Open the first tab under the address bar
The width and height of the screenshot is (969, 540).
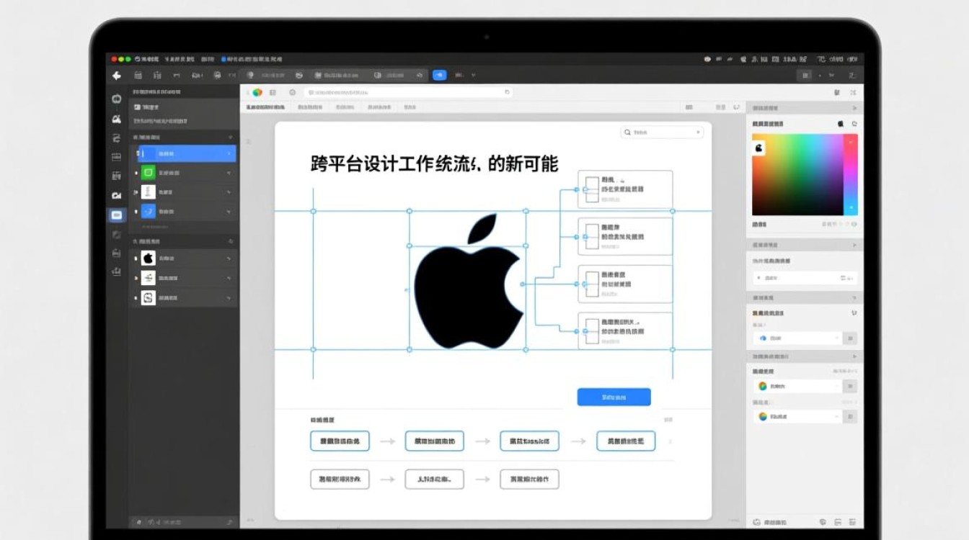(265, 107)
